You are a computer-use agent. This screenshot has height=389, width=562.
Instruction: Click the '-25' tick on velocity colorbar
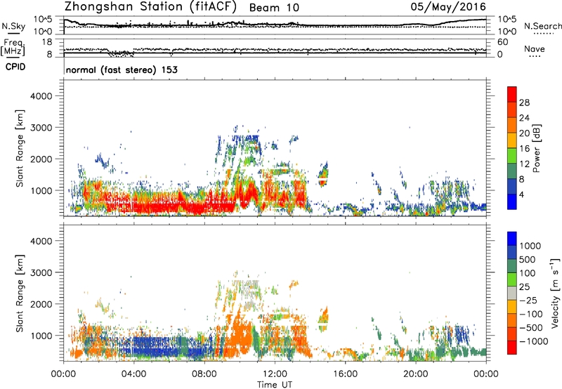528,300
